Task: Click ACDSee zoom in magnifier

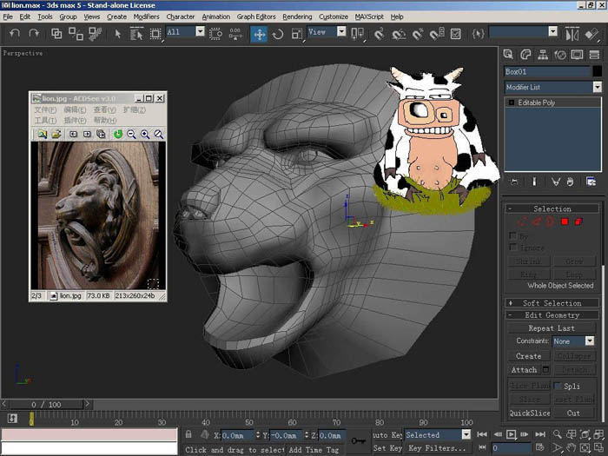Action: [x=145, y=134]
